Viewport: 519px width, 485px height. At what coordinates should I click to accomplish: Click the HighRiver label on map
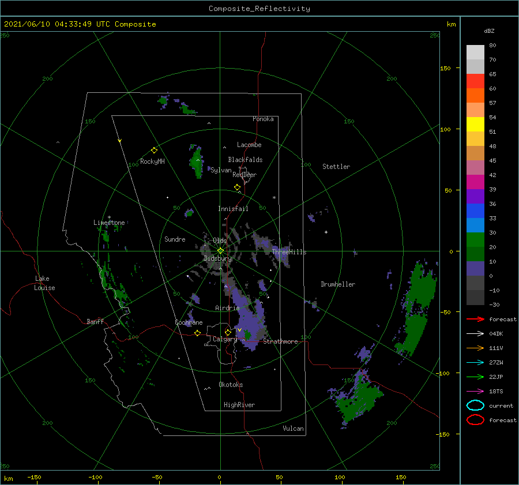pyautogui.click(x=239, y=405)
